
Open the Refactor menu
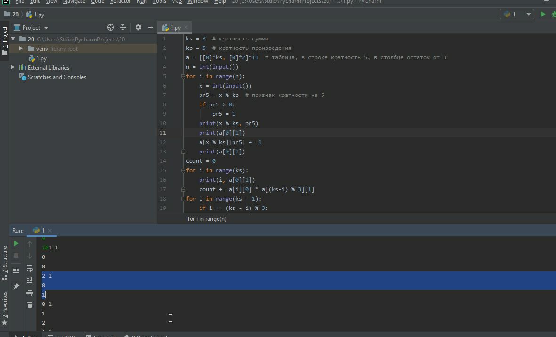click(x=120, y=2)
